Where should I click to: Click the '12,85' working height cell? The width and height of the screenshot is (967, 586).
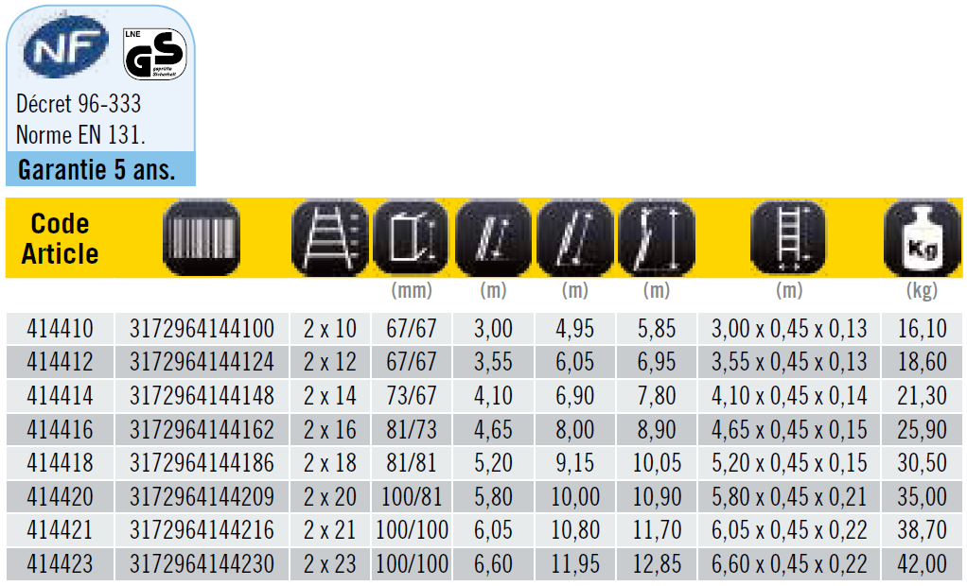(x=657, y=564)
